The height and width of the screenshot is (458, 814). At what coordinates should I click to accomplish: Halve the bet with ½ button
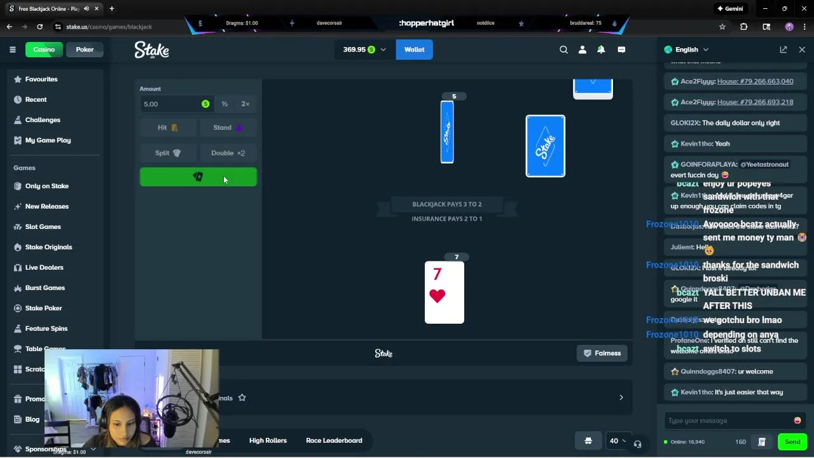pyautogui.click(x=224, y=104)
